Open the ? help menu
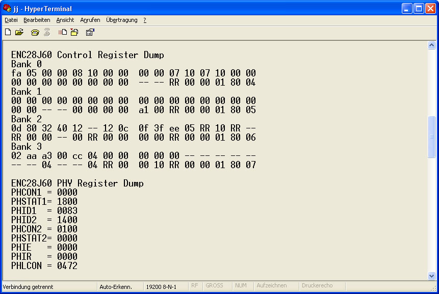Screen dimensions: 439x294 (145, 20)
